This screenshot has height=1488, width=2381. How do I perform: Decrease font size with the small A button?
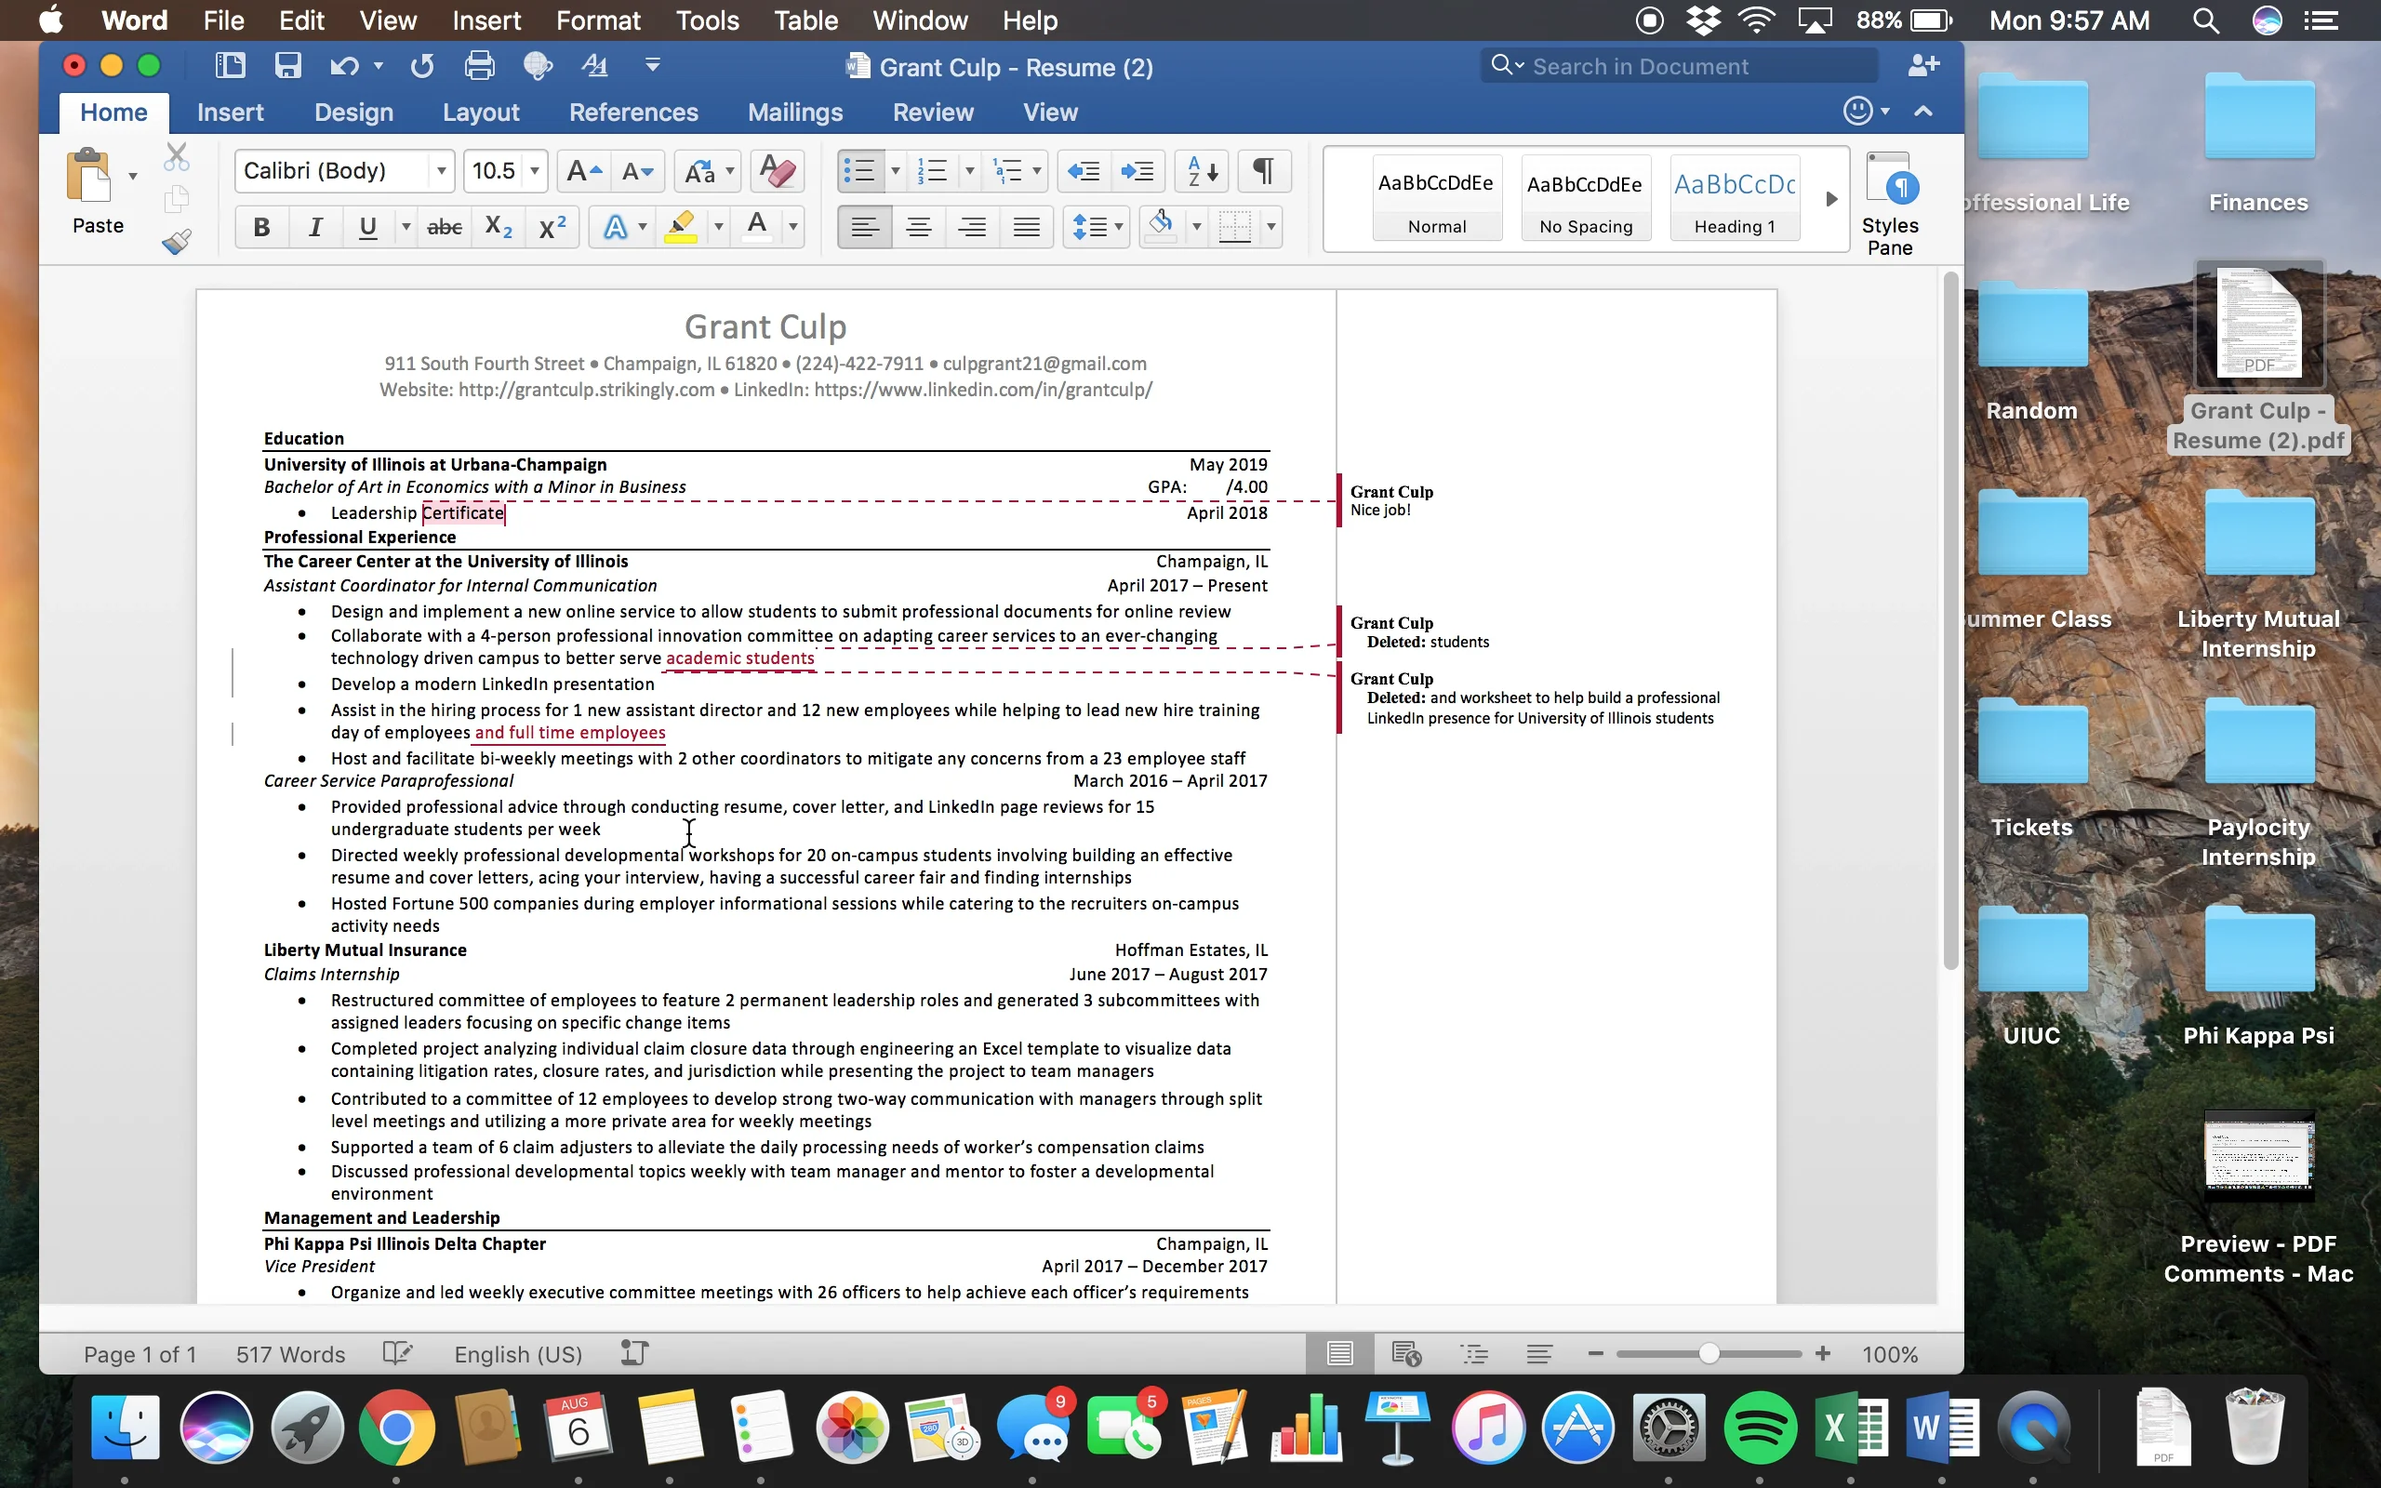[637, 171]
